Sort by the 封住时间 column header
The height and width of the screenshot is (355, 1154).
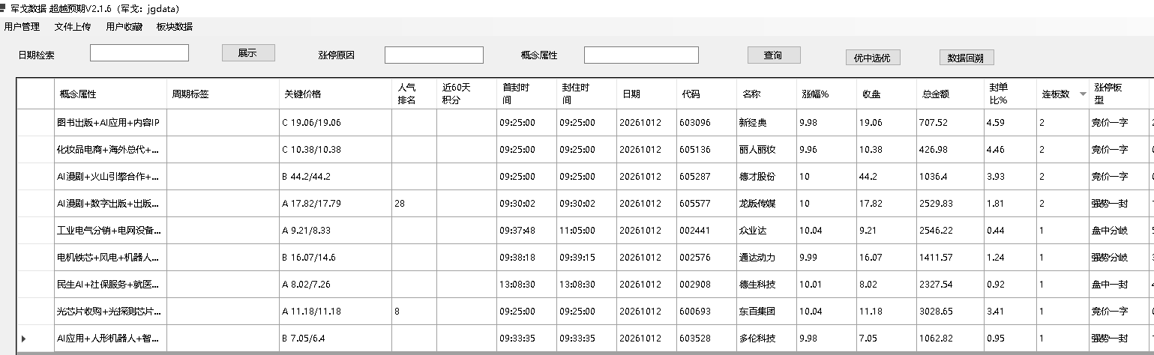click(x=586, y=94)
